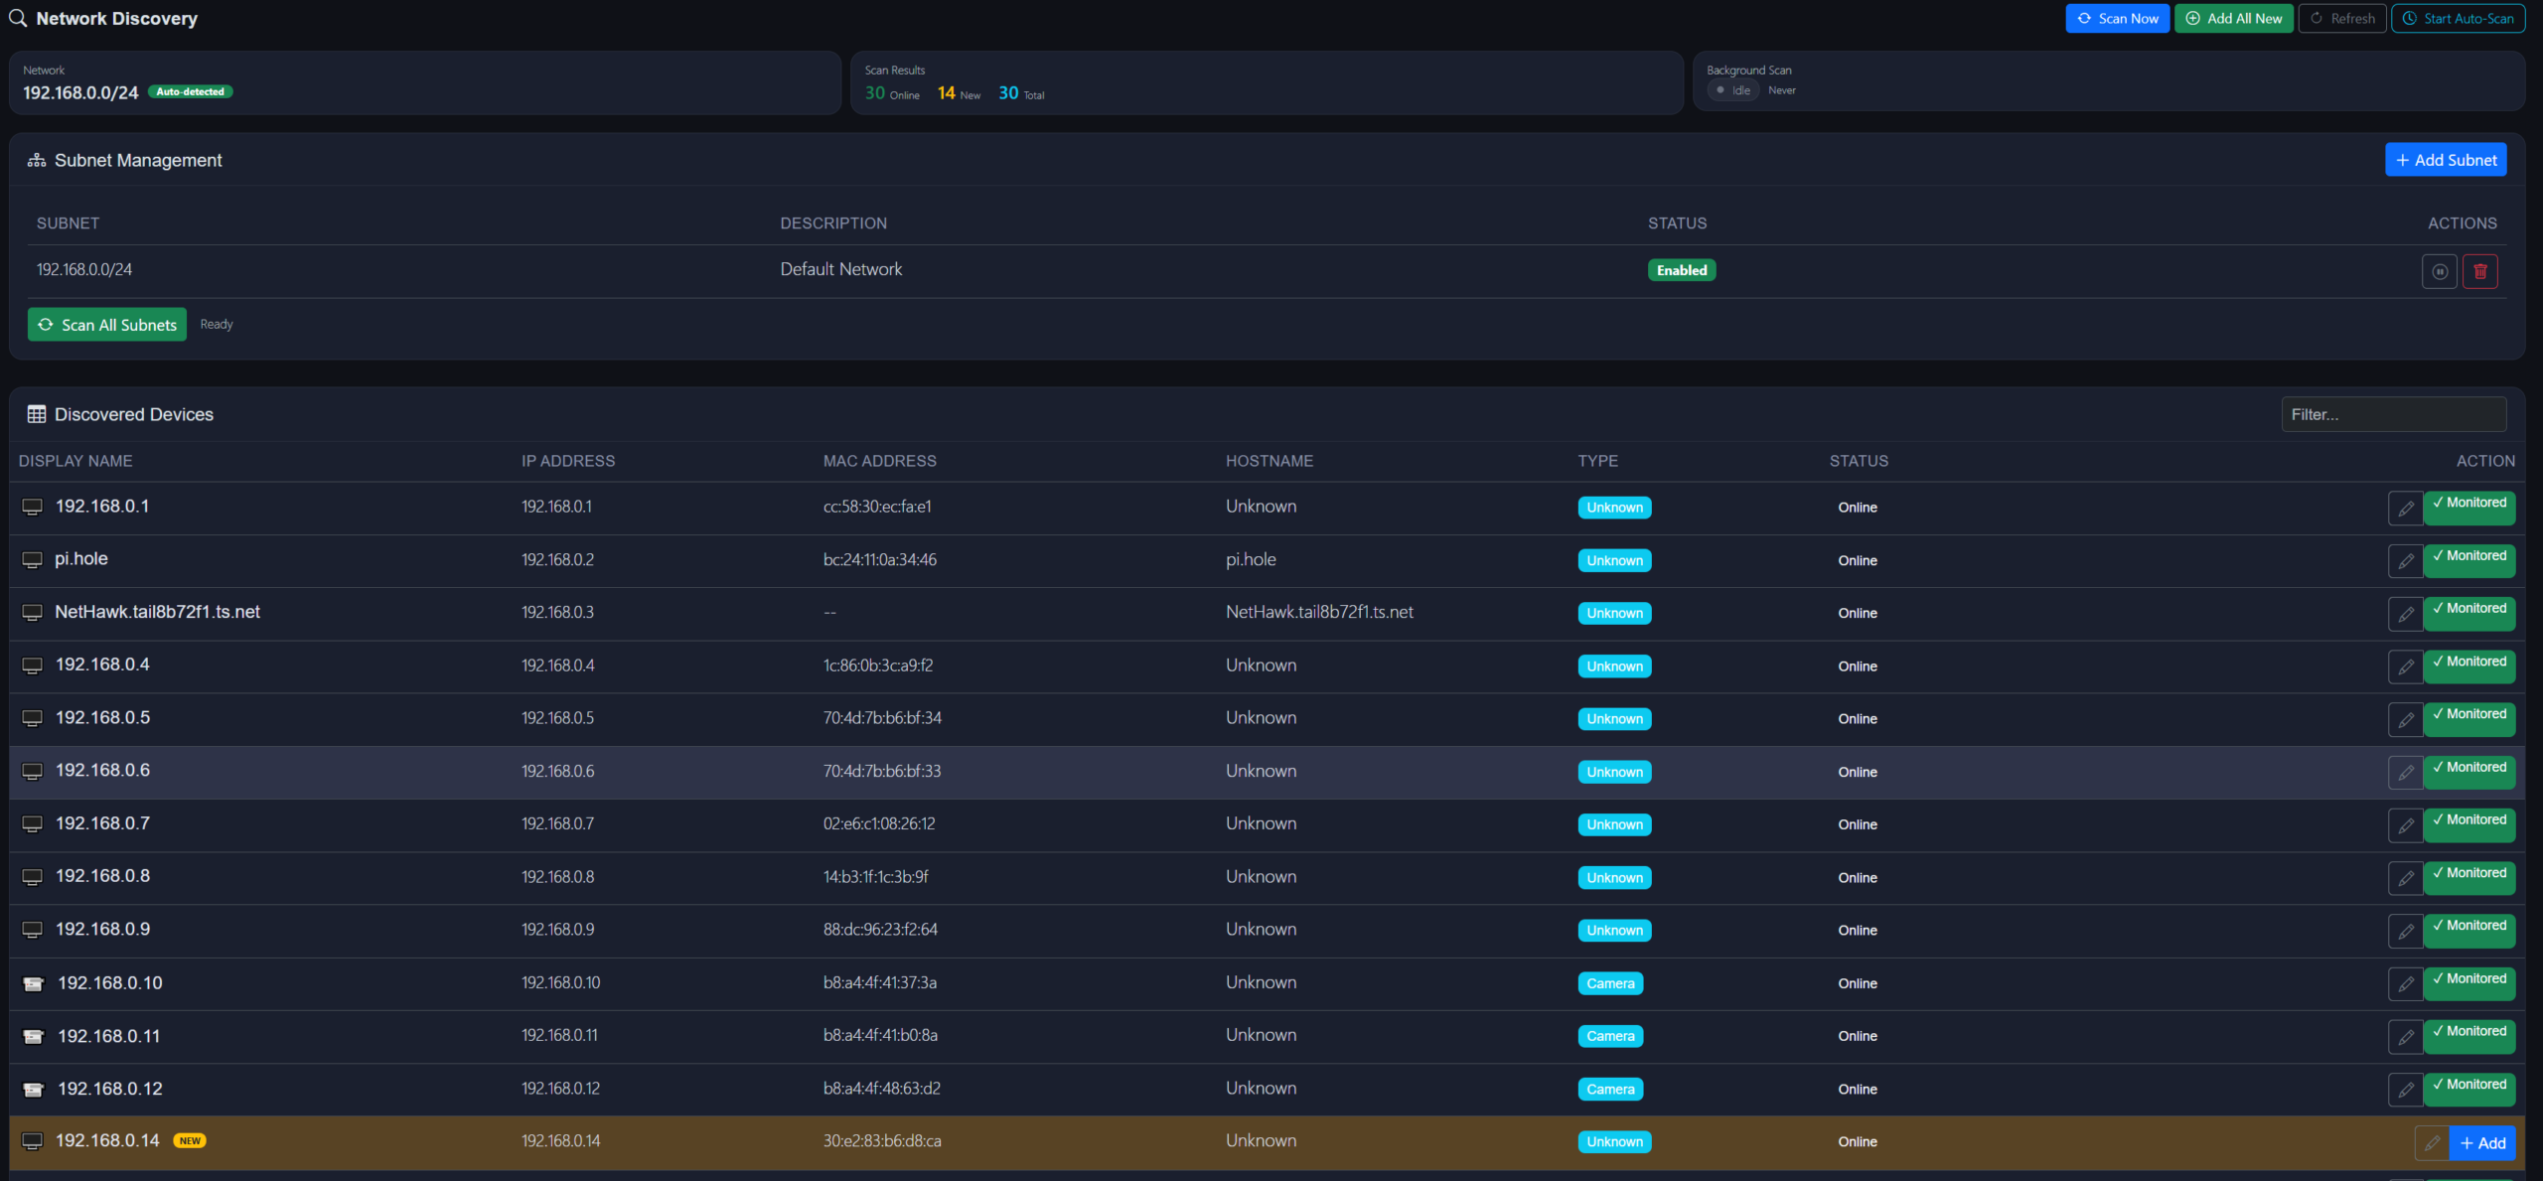Image resolution: width=2543 pixels, height=1181 pixels.
Task: Click Scan All Subnets
Action: pyautogui.click(x=107, y=325)
